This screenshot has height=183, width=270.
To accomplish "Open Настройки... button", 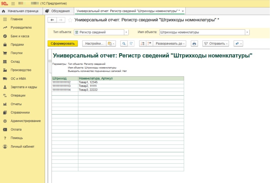I will [94, 44].
